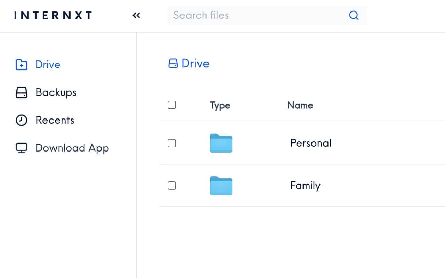
Task: Click the Name column header to sort
Action: click(x=300, y=105)
